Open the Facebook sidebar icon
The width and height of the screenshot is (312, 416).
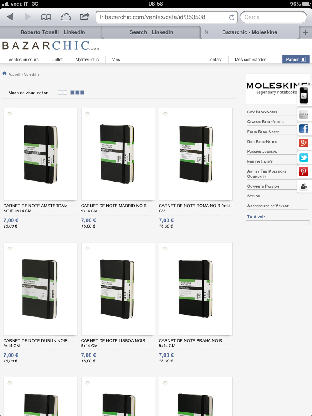pyautogui.click(x=303, y=128)
